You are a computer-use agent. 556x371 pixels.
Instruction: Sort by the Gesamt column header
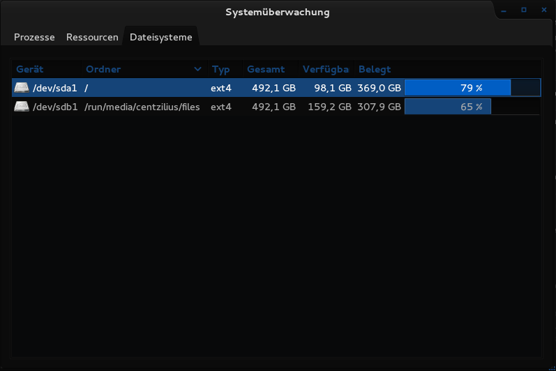point(266,69)
